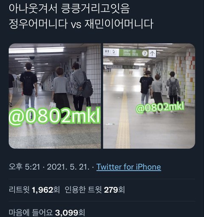The image size is (204, 217).
Task: Click the up arrow icon on the green sign
Action: tap(153, 53)
